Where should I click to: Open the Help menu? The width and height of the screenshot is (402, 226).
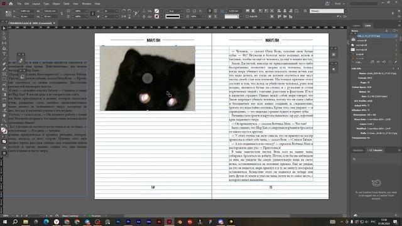tap(97, 4)
